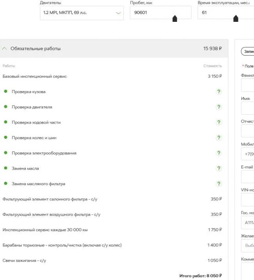
Task: Open help icon for Замена масла
Action: 219,168
